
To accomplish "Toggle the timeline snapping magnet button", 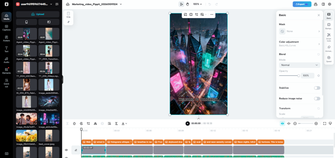I will tap(282, 123).
